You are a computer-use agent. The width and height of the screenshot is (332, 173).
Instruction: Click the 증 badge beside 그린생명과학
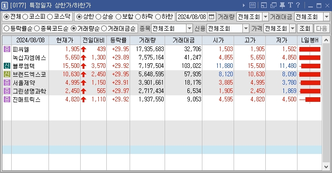(x=7, y=91)
